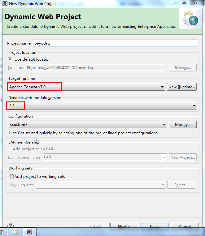Close the New Dynamic Web Project dialog
Viewport: 205px width, 236px height.
click(196, 2)
